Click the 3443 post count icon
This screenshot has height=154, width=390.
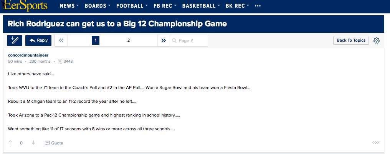point(60,62)
